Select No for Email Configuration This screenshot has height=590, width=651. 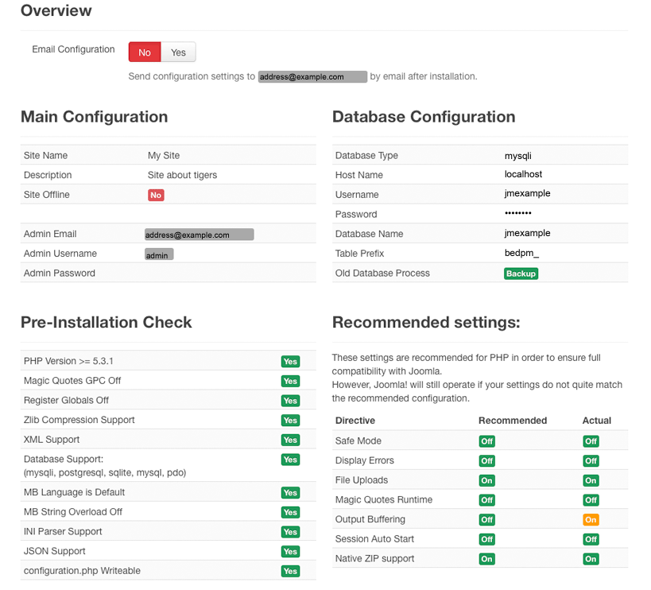pyautogui.click(x=145, y=52)
